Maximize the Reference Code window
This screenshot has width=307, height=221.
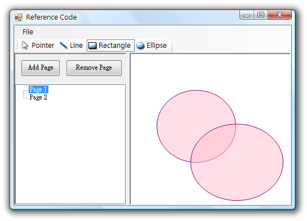[x=261, y=15]
